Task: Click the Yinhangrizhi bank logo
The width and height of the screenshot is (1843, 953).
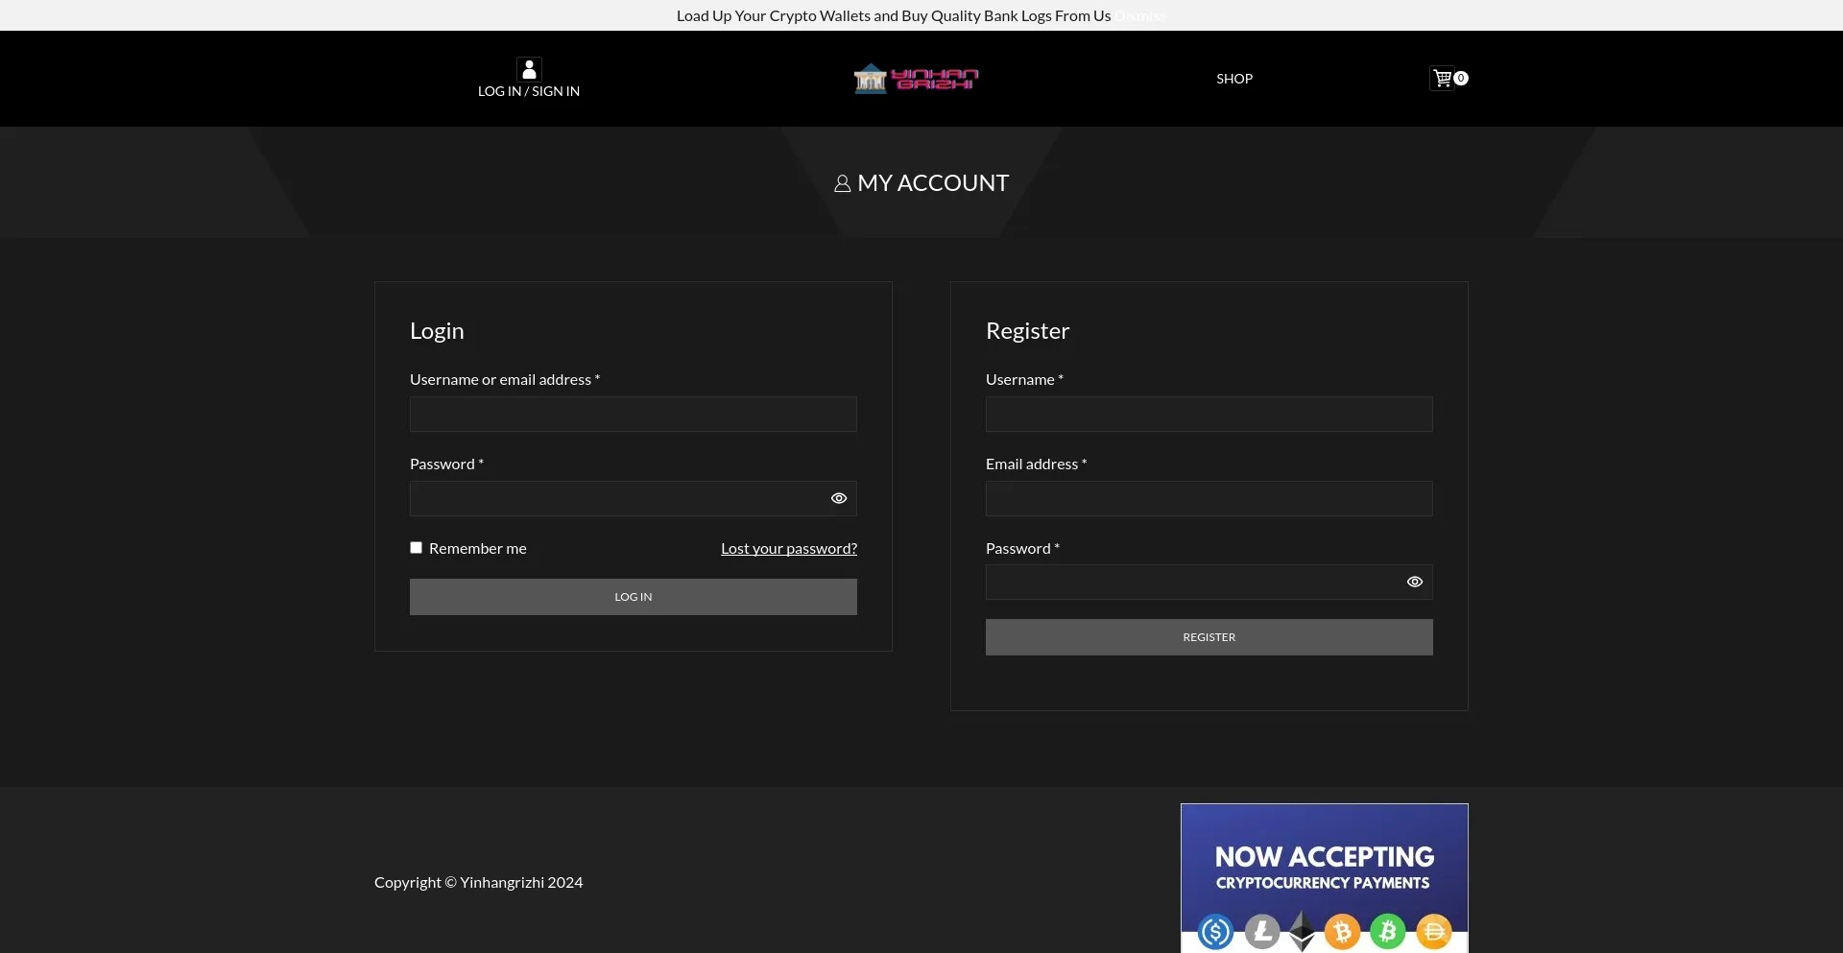Action: pos(917,79)
